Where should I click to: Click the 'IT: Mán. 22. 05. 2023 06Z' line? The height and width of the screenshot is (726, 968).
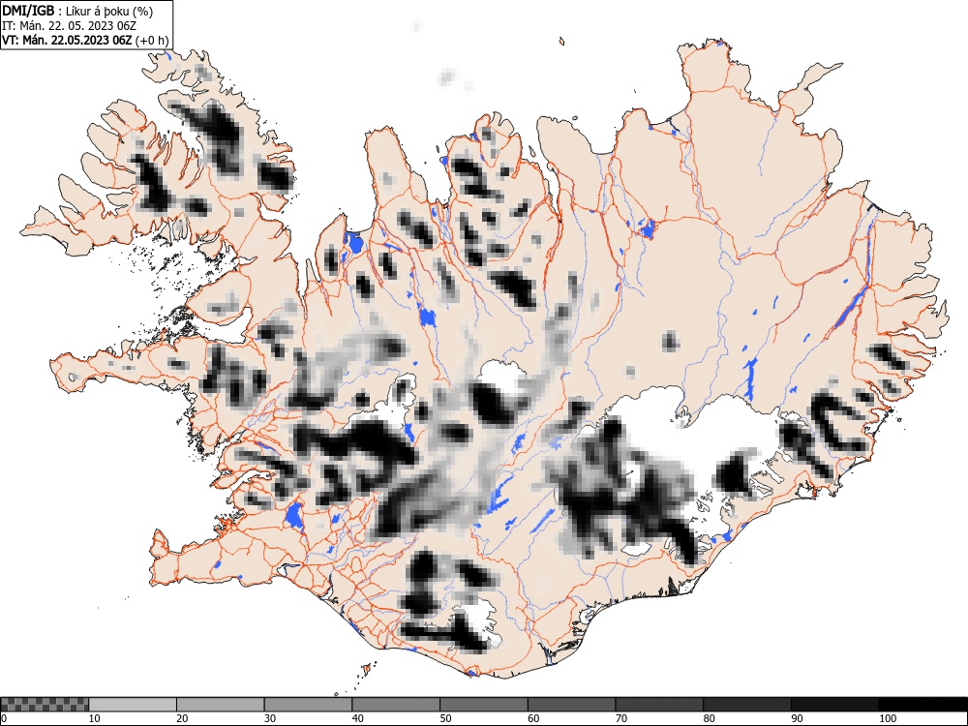69,26
